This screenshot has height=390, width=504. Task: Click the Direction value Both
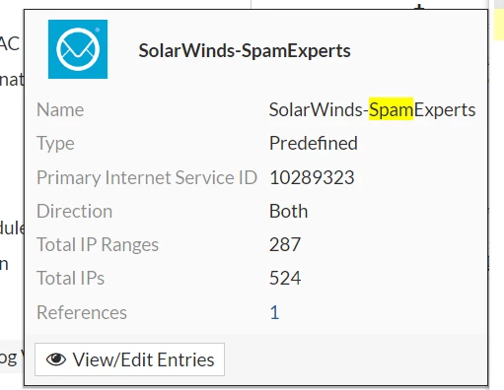(x=289, y=211)
